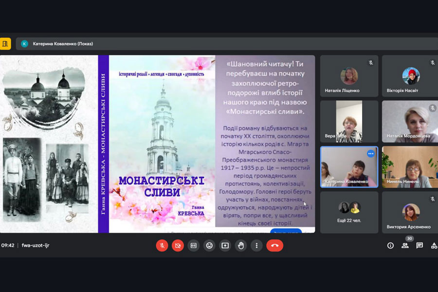Click the shared Монастирські сливи presentation
This screenshot has width=438, height=292.
[x=157, y=144]
